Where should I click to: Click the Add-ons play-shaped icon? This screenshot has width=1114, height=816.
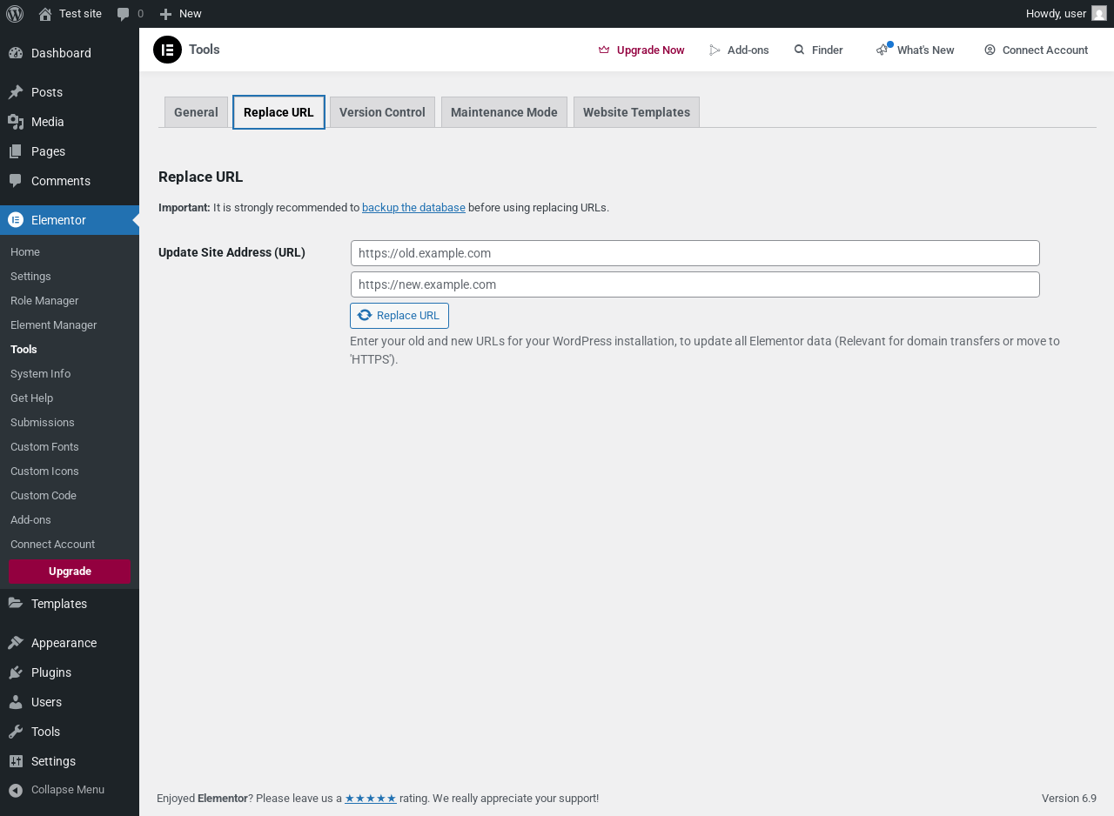pos(715,50)
